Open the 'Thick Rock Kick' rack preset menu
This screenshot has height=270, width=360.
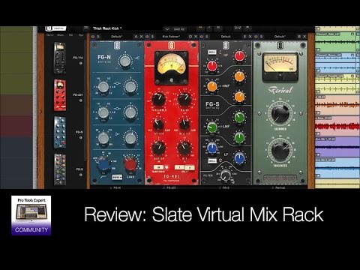click(x=107, y=28)
